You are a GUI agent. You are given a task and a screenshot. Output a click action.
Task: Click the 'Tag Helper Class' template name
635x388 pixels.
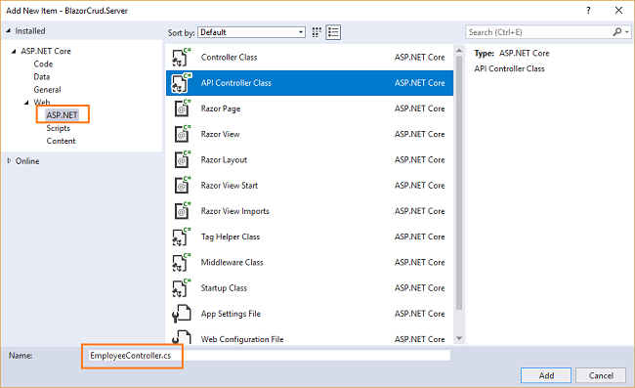tap(231, 237)
